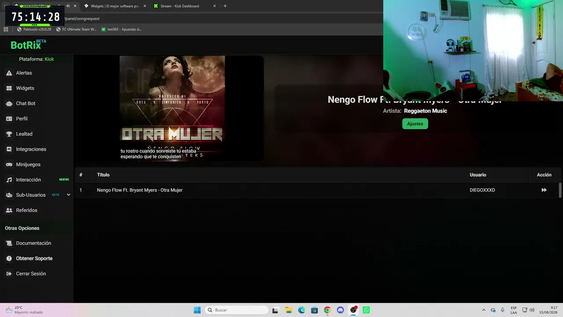Click the Usuario column header
Screen dimensions: 563x317
pyautogui.click(x=478, y=175)
